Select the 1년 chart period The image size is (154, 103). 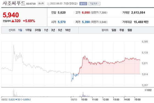pos(46,30)
